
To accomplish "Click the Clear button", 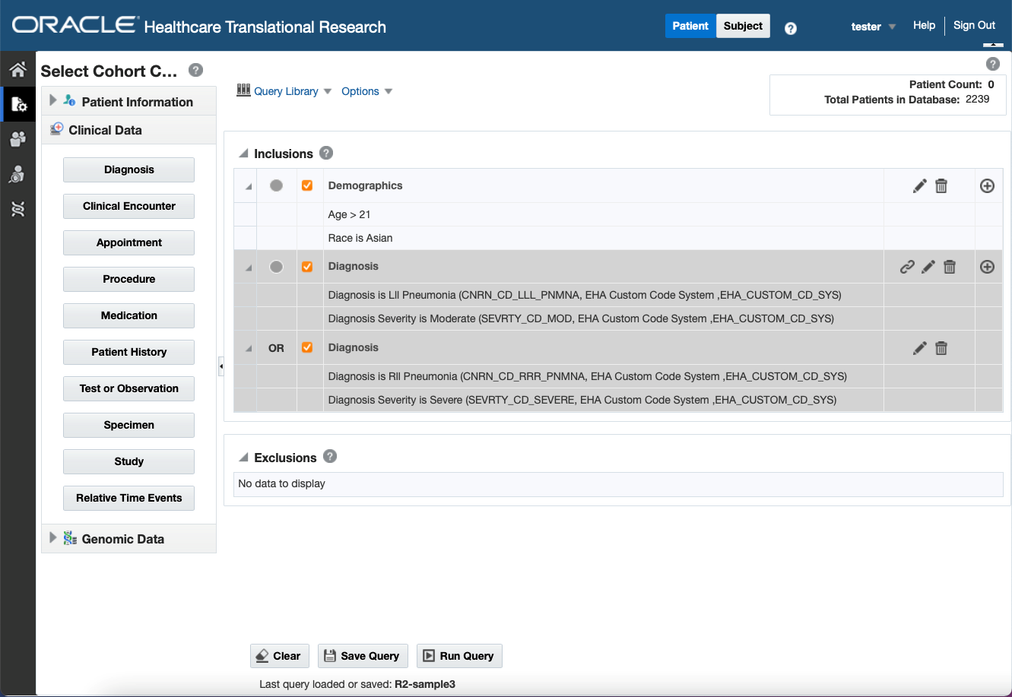I will [x=279, y=655].
